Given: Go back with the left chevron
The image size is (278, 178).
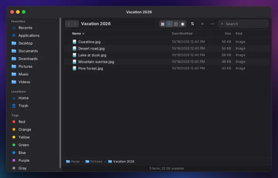Looking at the screenshot, I should (x=69, y=24).
